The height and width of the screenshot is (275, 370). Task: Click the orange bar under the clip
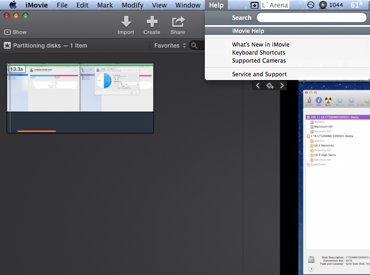37,131
